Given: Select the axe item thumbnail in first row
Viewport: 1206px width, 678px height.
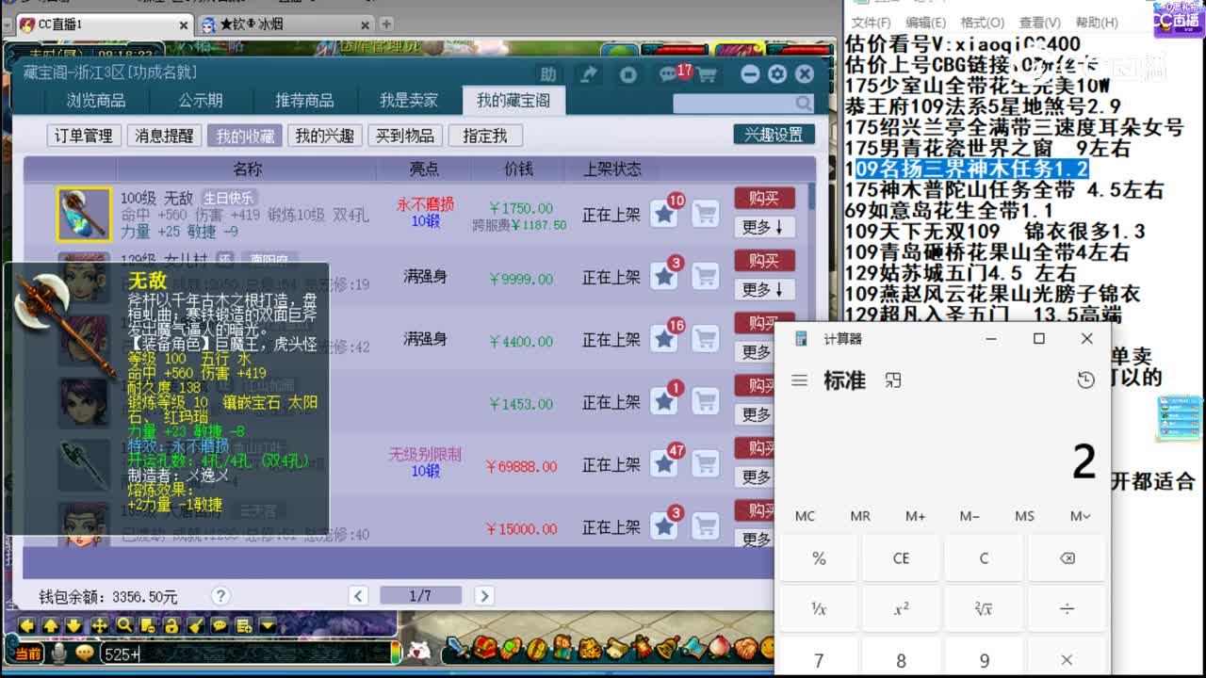Looking at the screenshot, I should 84,215.
